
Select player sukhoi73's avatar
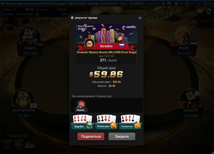point(190,99)
